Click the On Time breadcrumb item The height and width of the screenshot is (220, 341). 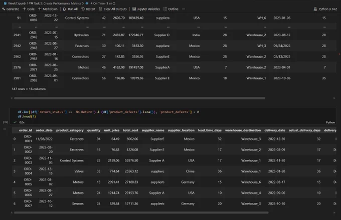tap(100, 3)
